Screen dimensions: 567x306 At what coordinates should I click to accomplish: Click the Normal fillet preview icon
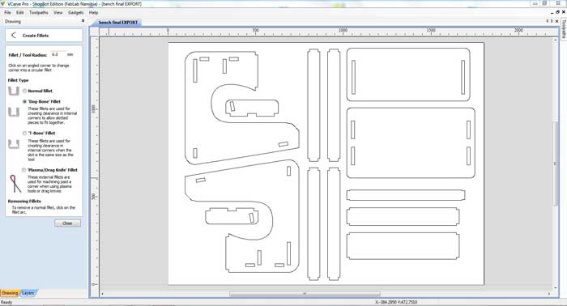14,91
